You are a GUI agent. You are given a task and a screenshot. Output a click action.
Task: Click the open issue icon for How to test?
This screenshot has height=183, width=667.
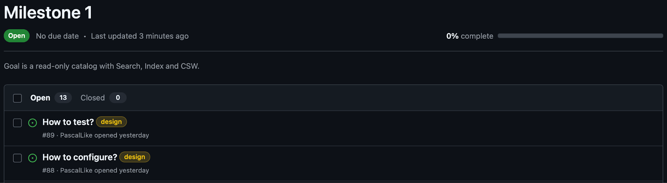click(x=33, y=123)
